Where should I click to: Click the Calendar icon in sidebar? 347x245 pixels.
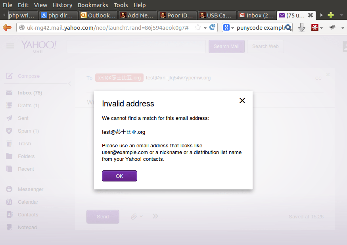[9, 202]
